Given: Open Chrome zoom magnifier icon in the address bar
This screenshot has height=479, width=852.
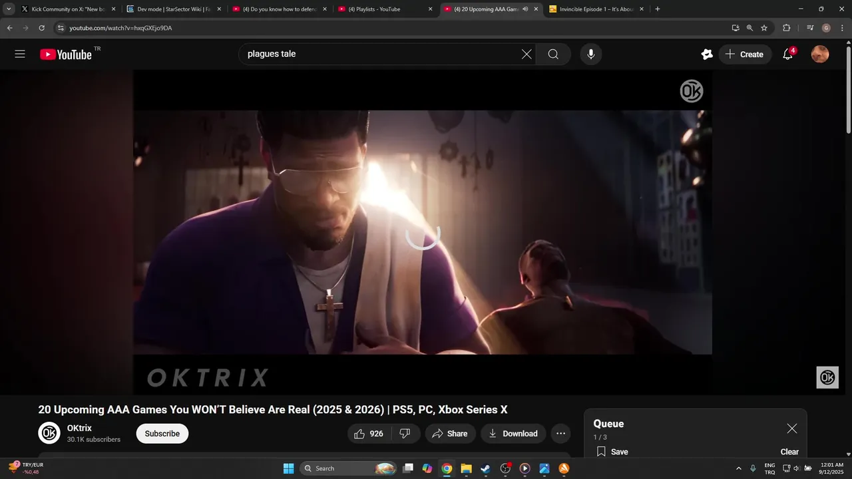Looking at the screenshot, I should (749, 28).
